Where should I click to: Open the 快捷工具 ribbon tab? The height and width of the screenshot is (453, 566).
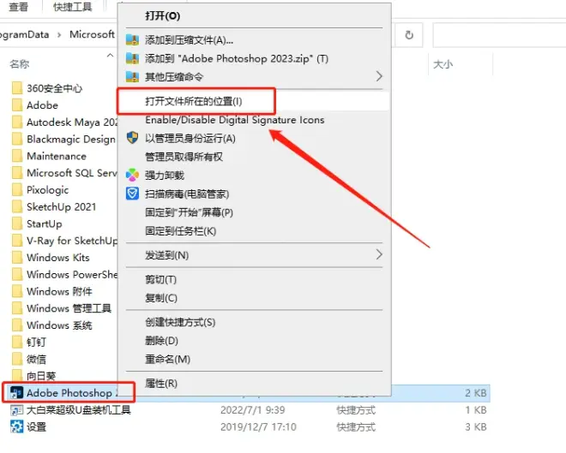tap(73, 7)
